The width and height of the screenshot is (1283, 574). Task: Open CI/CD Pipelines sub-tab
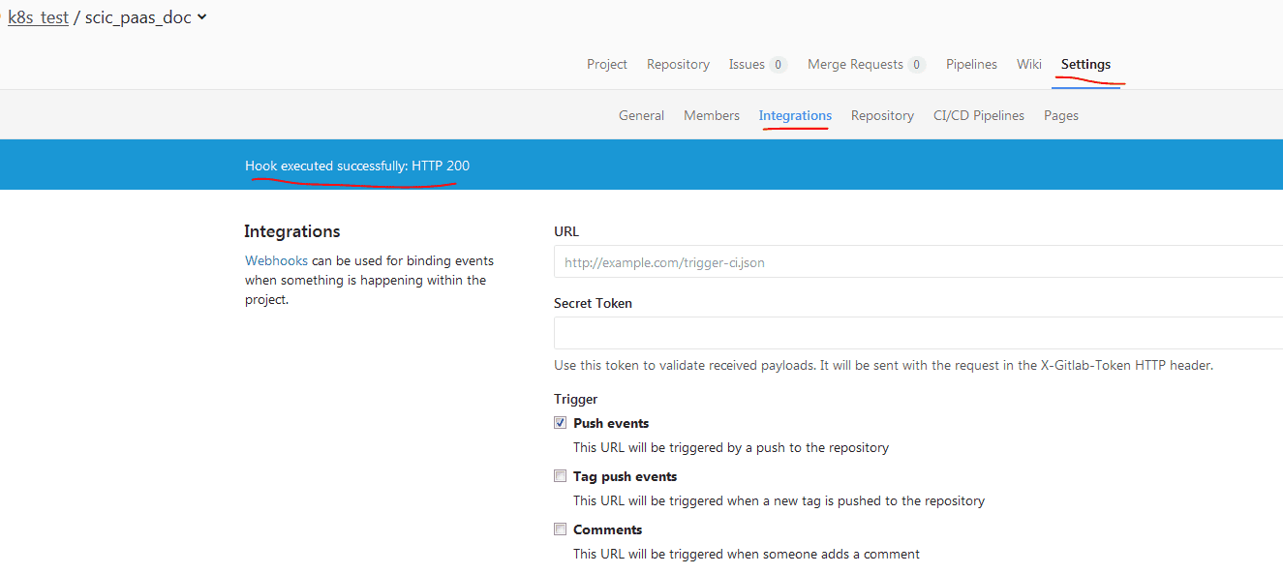click(978, 115)
